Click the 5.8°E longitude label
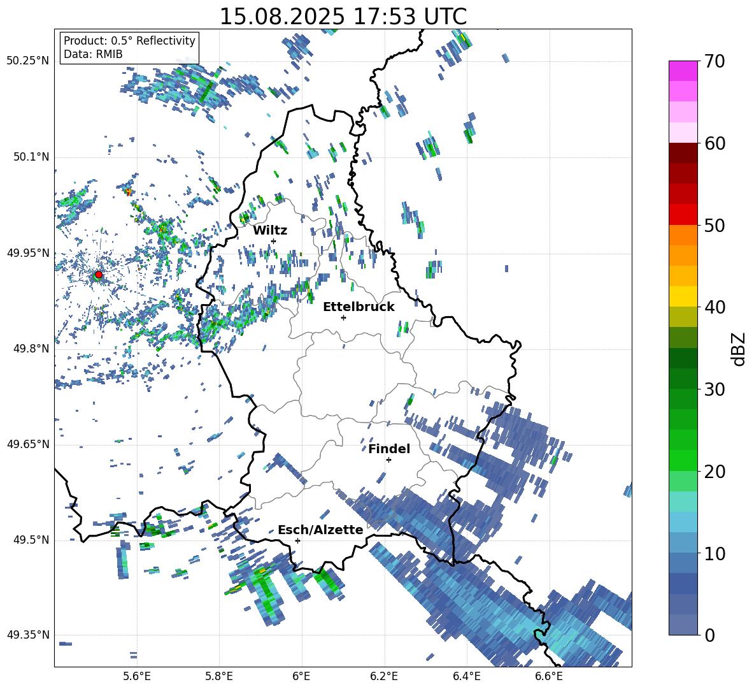 219,676
